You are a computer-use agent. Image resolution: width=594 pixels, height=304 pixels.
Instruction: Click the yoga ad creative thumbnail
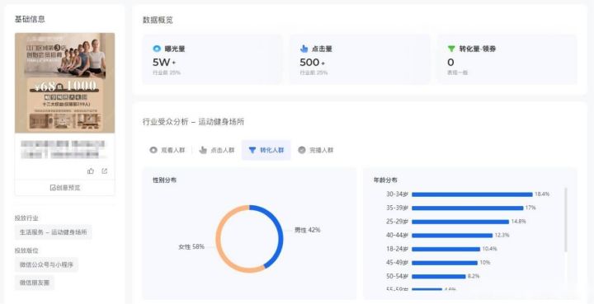coord(65,83)
